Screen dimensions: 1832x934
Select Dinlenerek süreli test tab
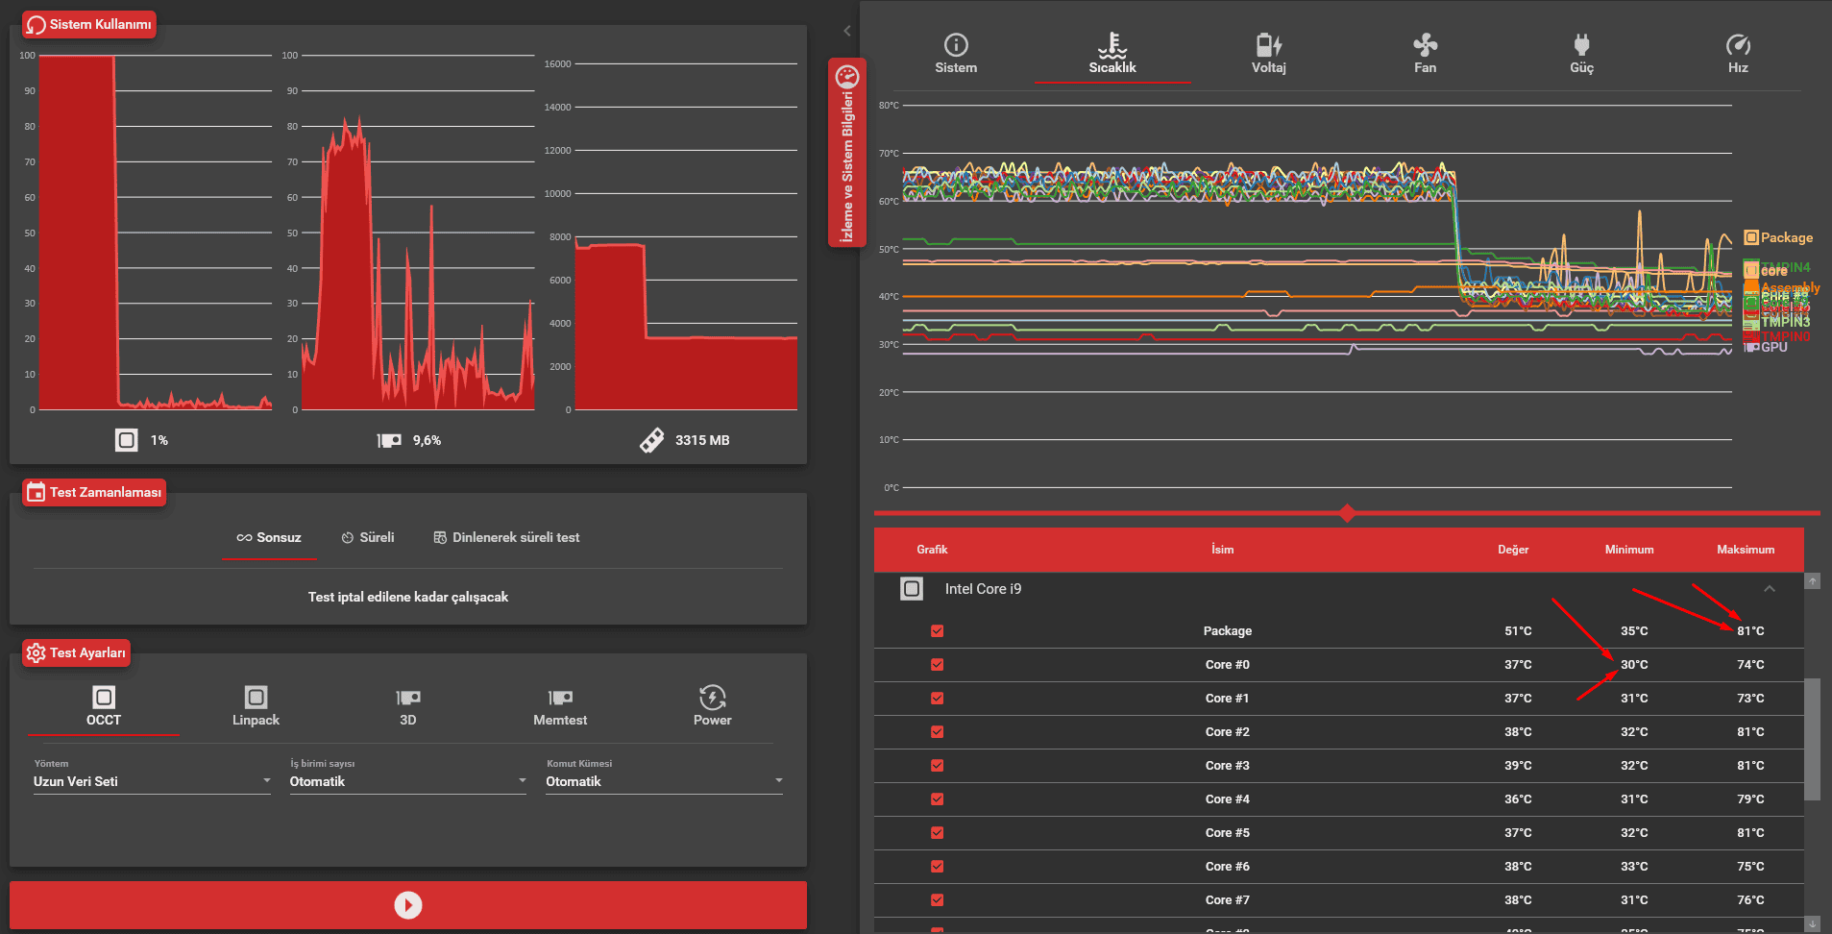click(506, 538)
